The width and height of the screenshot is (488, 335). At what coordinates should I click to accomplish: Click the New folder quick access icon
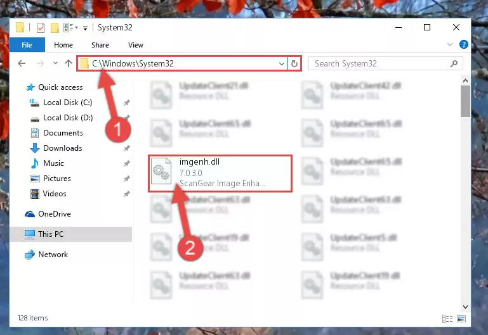coord(55,28)
